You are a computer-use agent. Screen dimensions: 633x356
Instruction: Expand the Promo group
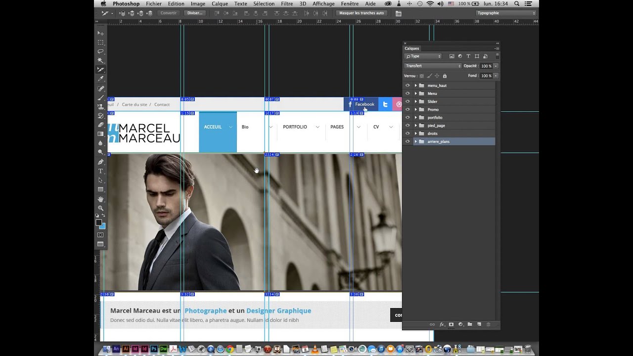click(415, 109)
